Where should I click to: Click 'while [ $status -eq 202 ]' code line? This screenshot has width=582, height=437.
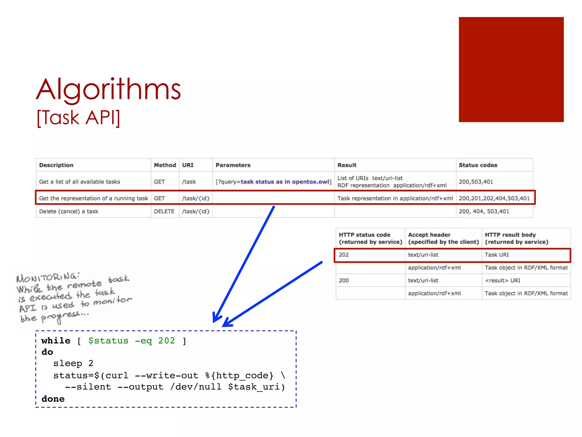114,341
